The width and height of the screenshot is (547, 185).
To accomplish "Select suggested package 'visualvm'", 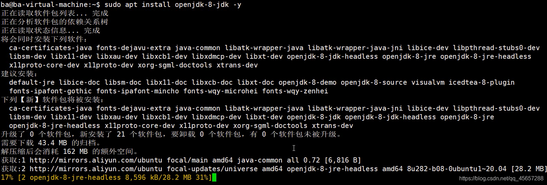I will click(428, 82).
